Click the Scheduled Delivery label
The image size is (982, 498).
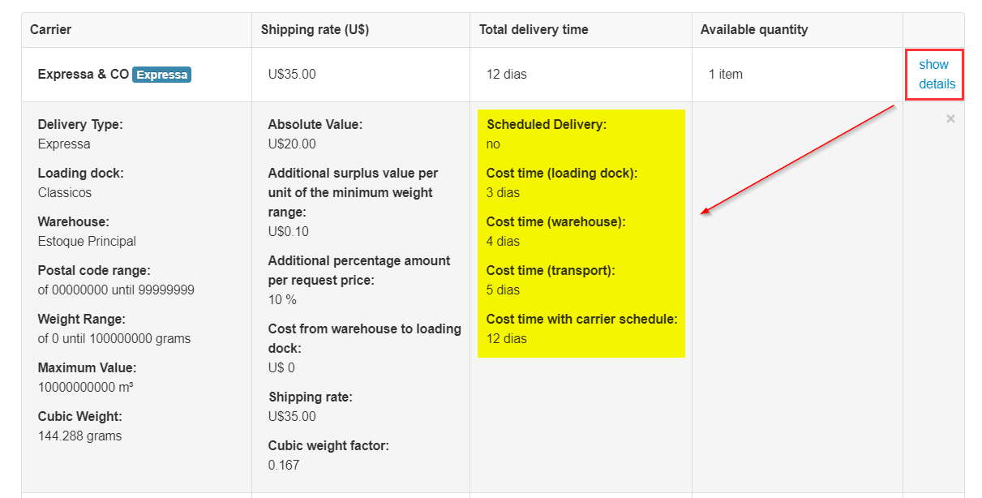coord(547,125)
